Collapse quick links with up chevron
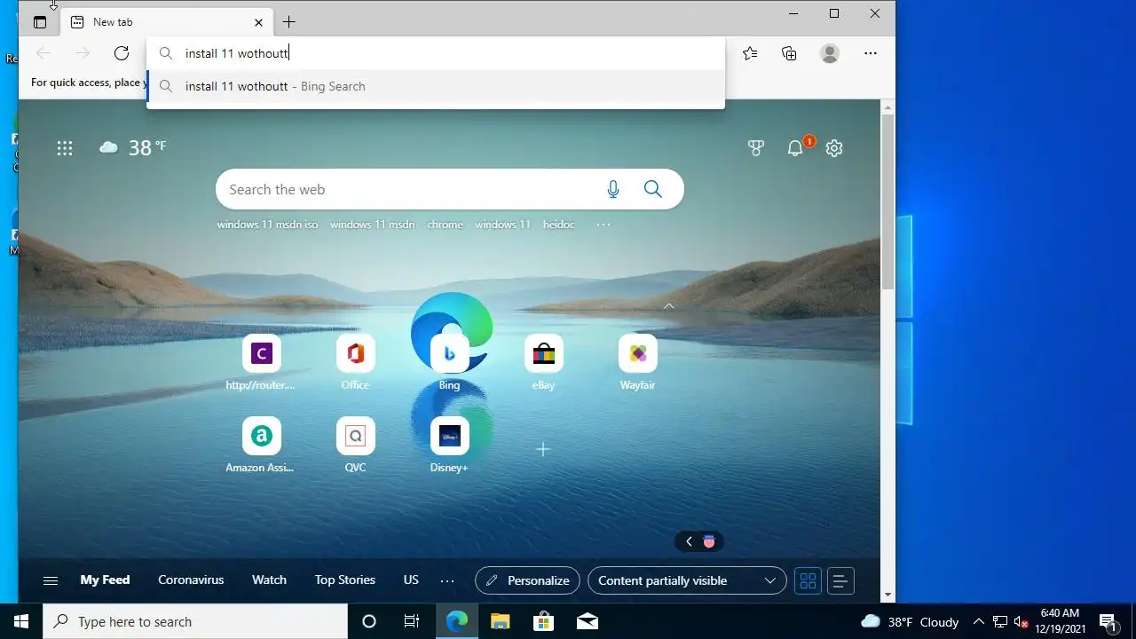The height and width of the screenshot is (639, 1136). point(669,306)
